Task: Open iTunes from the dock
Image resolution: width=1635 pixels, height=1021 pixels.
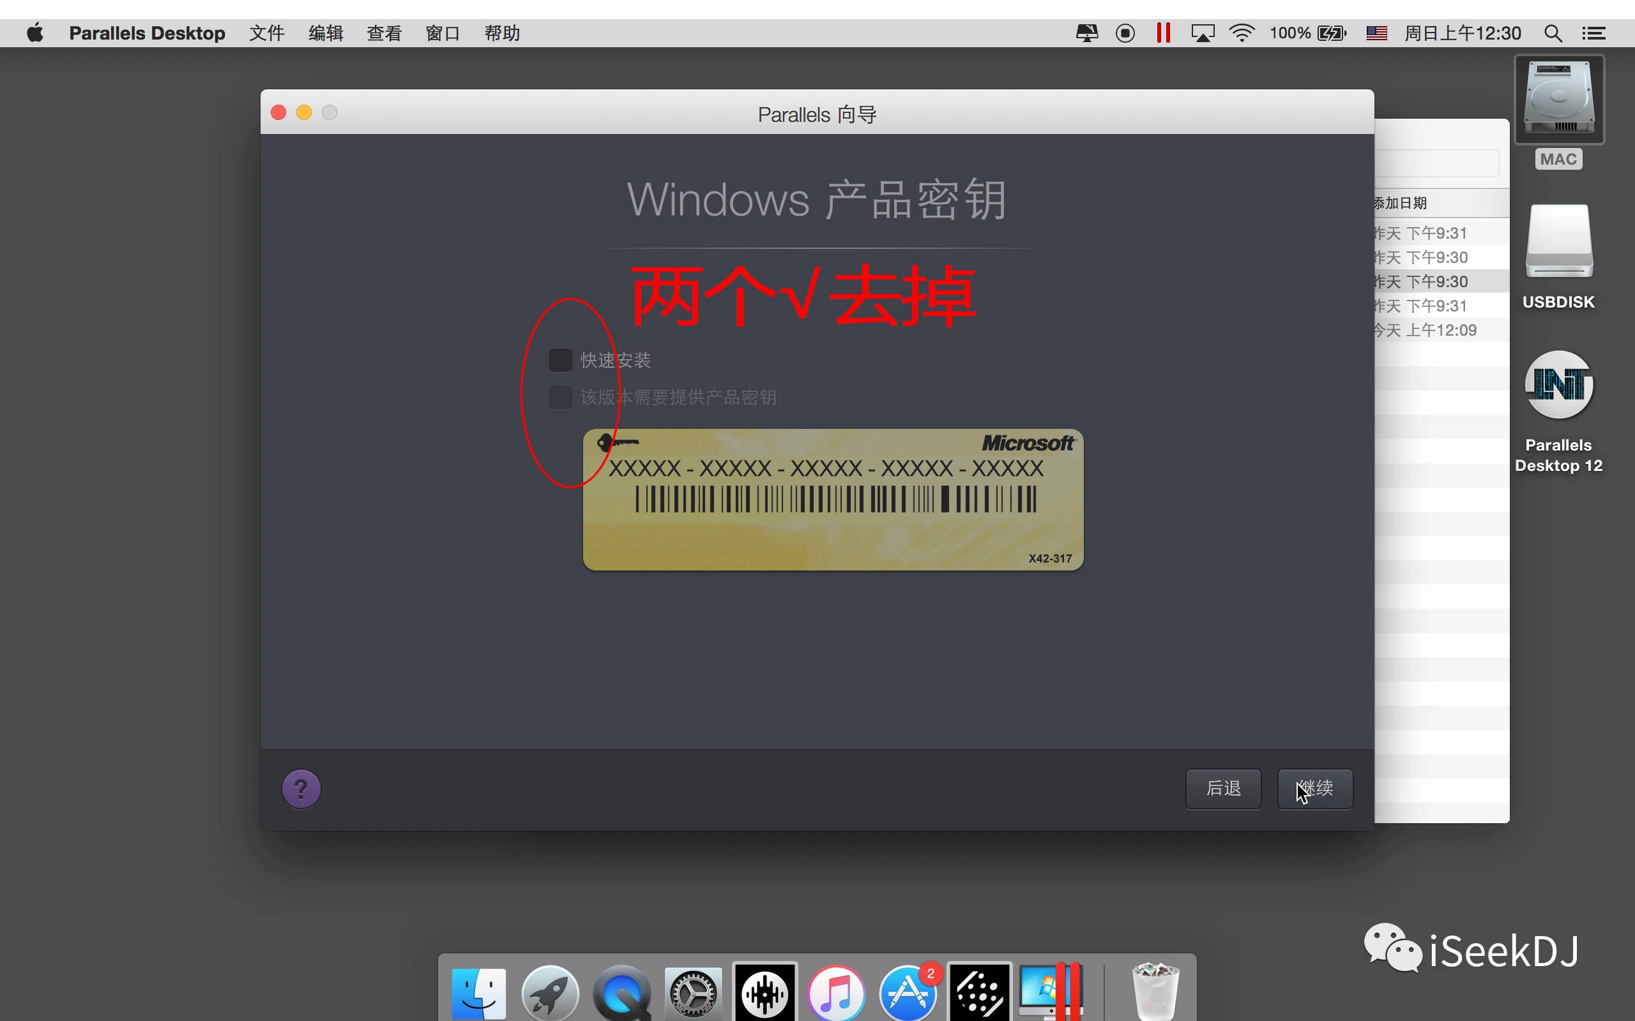Action: [837, 994]
